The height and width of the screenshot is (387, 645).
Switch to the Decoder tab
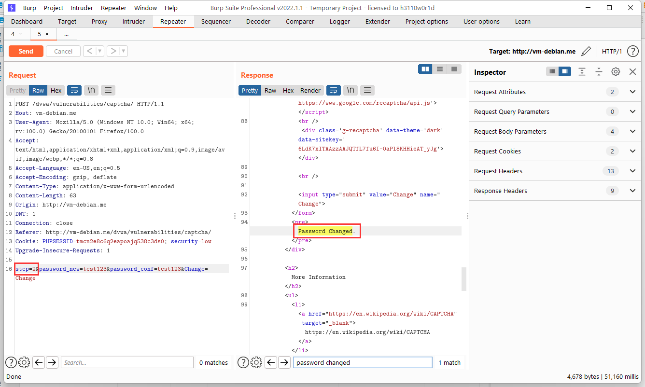[258, 21]
